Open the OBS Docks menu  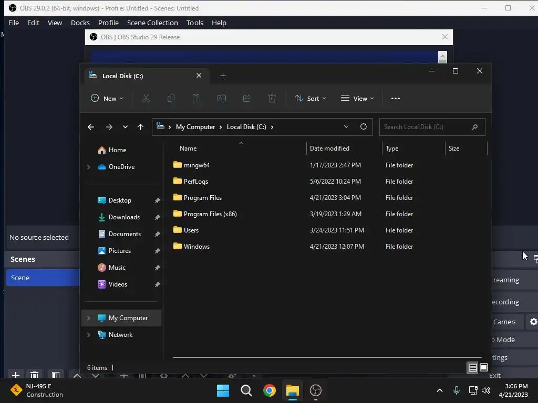(x=80, y=23)
